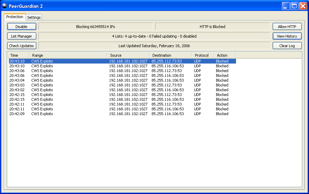
Task: Click the Allow HTTP button
Action: 287,27
